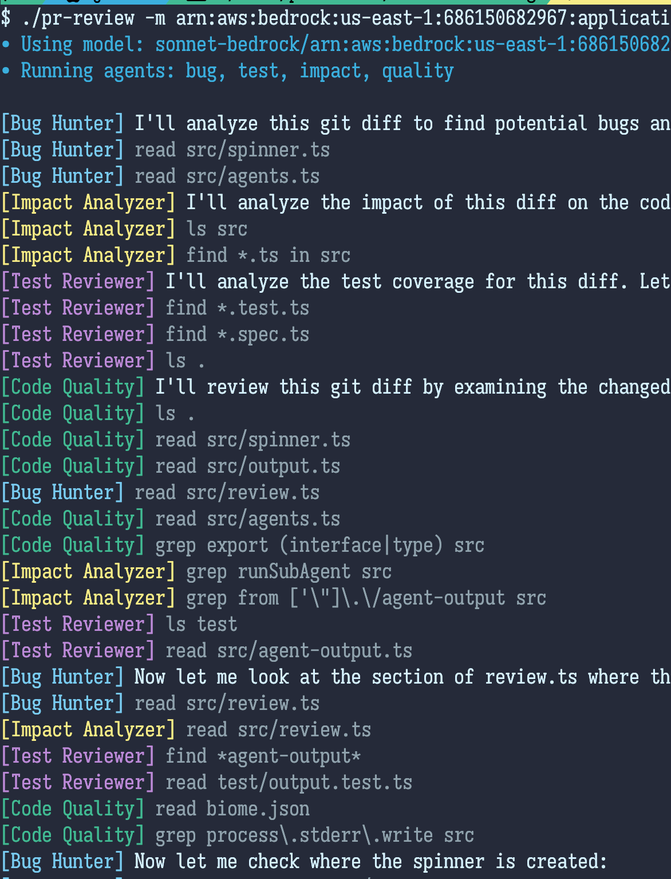Image resolution: width=671 pixels, height=879 pixels.
Task: Click 'src/spinner.ts' in the Bug Hunter read line
Action: point(258,150)
